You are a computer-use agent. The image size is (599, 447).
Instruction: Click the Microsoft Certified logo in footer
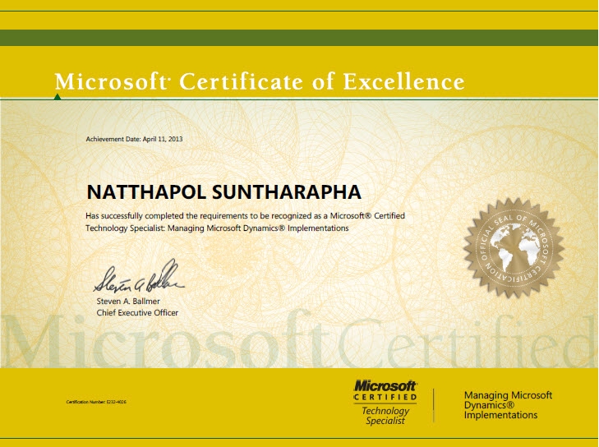(385, 390)
